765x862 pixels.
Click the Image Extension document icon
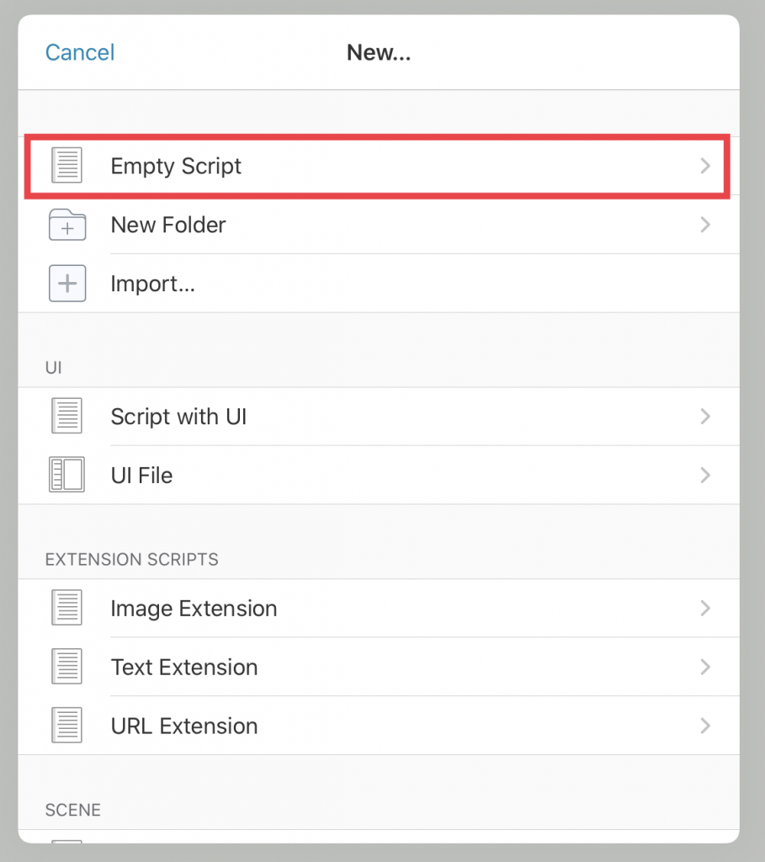point(67,608)
